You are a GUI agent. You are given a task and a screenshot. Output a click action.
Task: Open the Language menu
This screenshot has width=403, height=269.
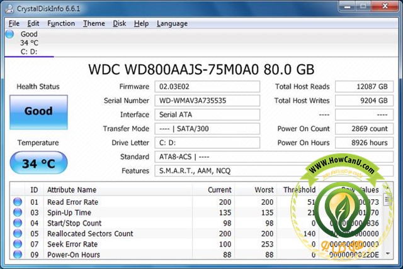(172, 24)
